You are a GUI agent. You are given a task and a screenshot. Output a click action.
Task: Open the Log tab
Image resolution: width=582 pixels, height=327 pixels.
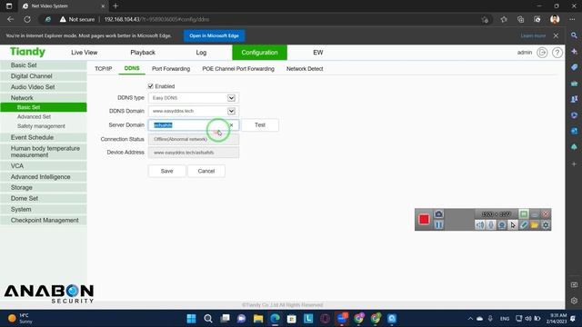[201, 53]
